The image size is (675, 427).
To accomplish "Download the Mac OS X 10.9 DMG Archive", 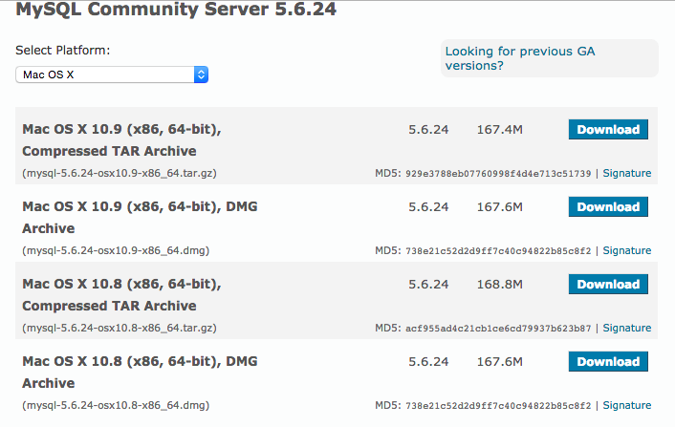I will [608, 206].
